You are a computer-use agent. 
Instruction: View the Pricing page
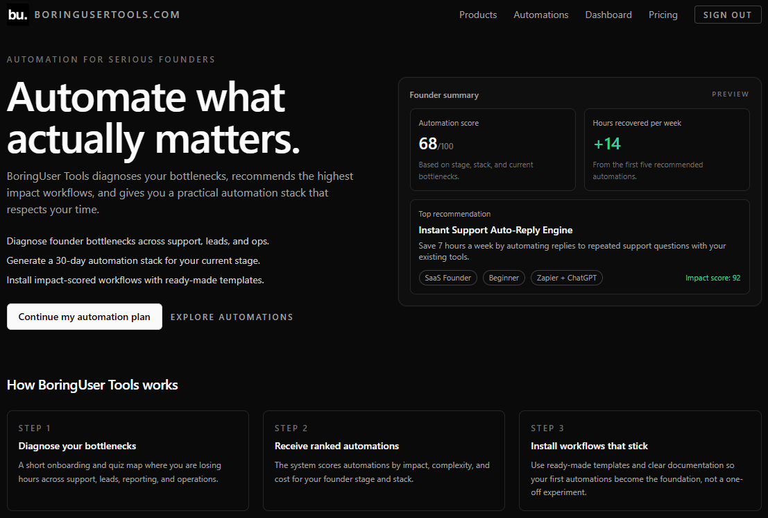[663, 15]
